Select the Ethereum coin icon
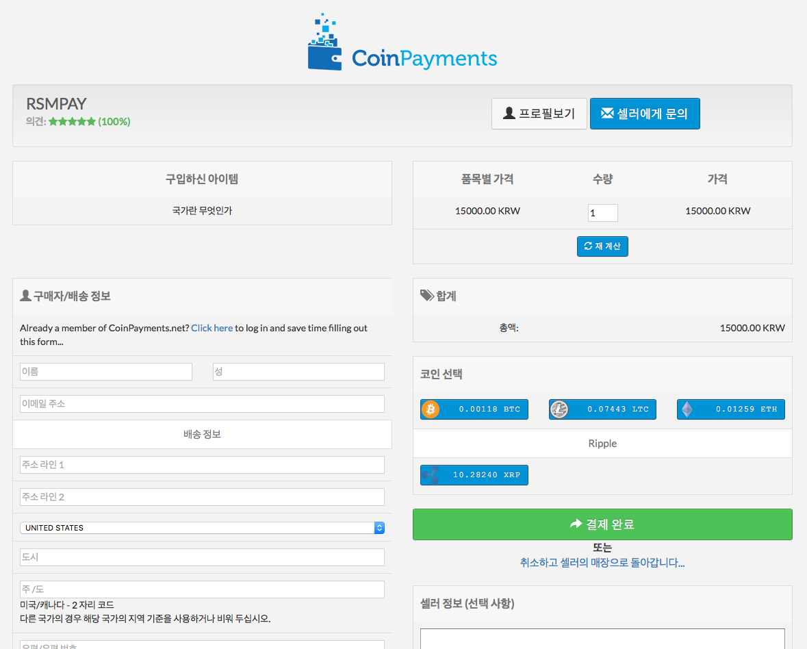This screenshot has height=649, width=807. pyautogui.click(x=687, y=409)
